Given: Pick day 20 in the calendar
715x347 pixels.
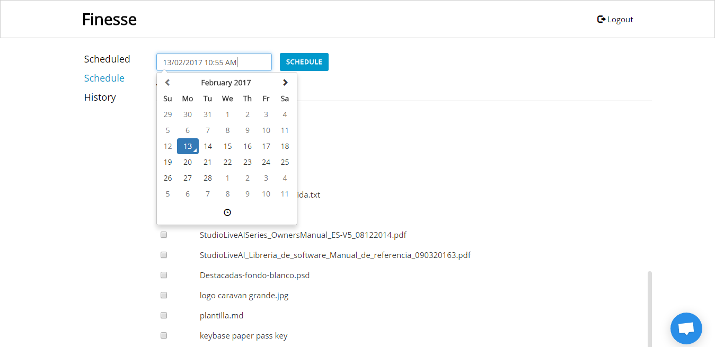Looking at the screenshot, I should pos(188,162).
